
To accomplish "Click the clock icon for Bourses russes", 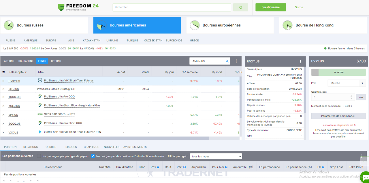I will tap(9, 25).
